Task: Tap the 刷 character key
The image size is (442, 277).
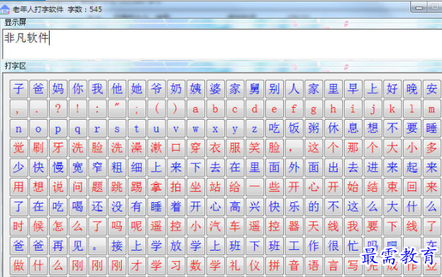Action: [38, 148]
